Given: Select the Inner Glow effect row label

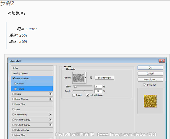Looking at the screenshot, I should tap(20, 104).
